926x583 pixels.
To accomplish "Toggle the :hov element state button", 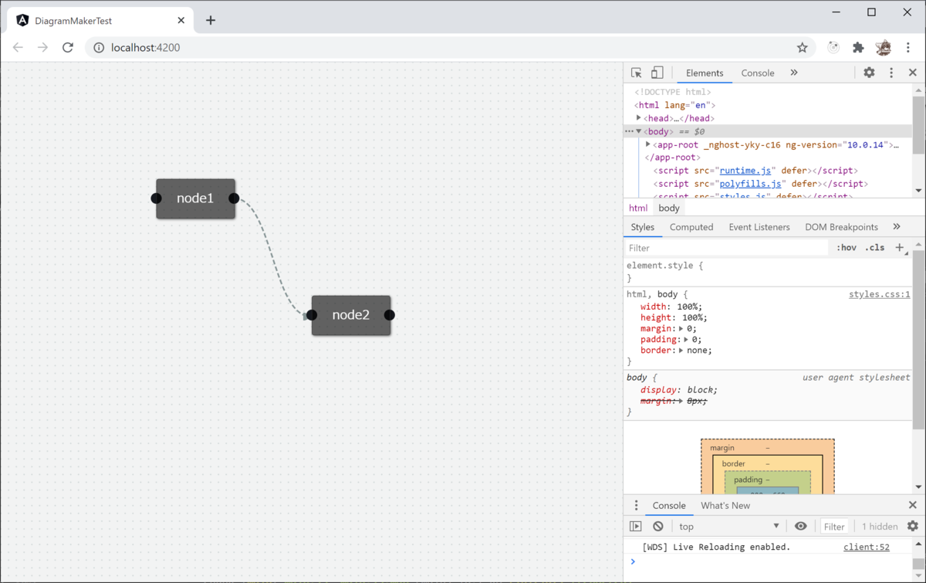I will tap(847, 248).
